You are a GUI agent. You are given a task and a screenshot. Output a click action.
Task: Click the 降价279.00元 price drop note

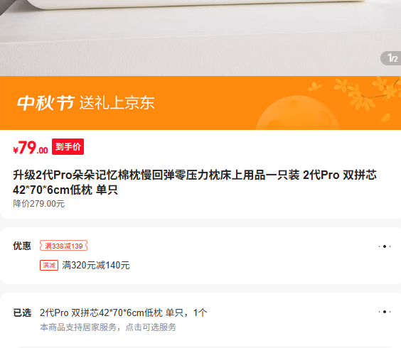point(38,204)
